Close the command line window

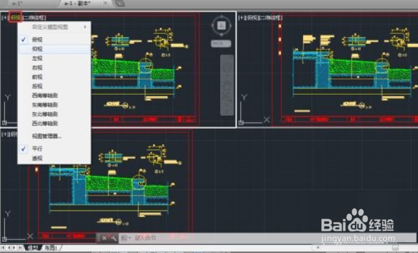tap(104, 238)
